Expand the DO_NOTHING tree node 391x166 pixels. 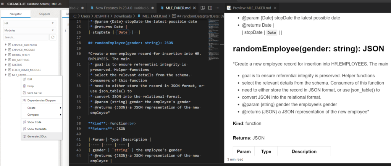(x=6, y=60)
